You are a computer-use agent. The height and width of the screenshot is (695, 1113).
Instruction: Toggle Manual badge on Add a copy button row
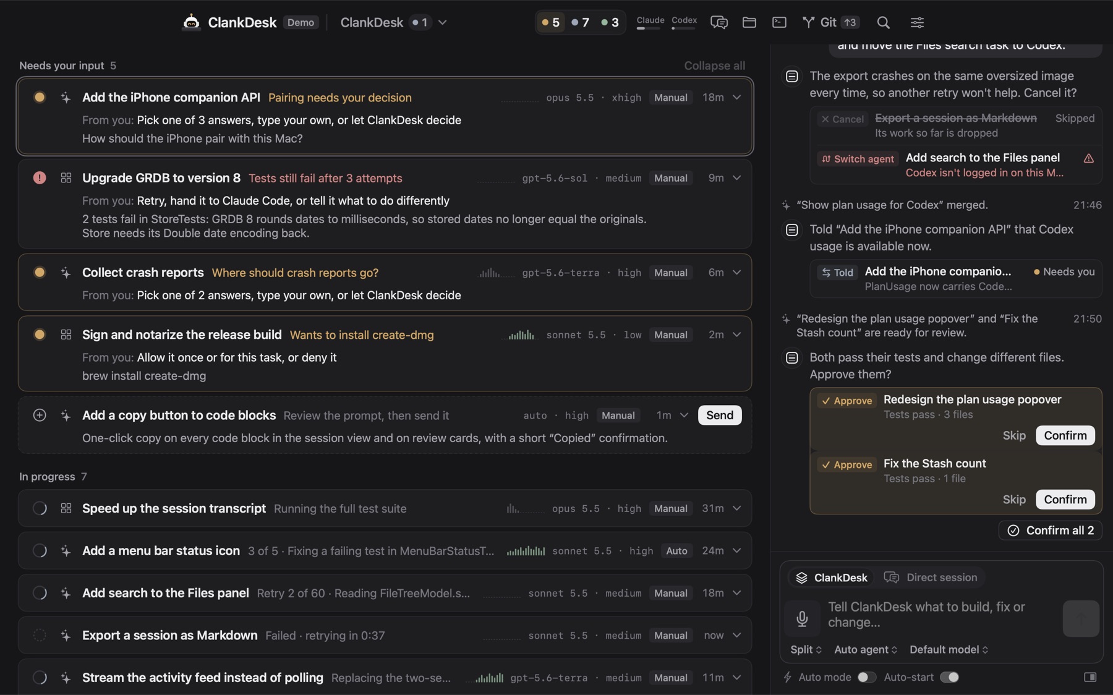618,416
